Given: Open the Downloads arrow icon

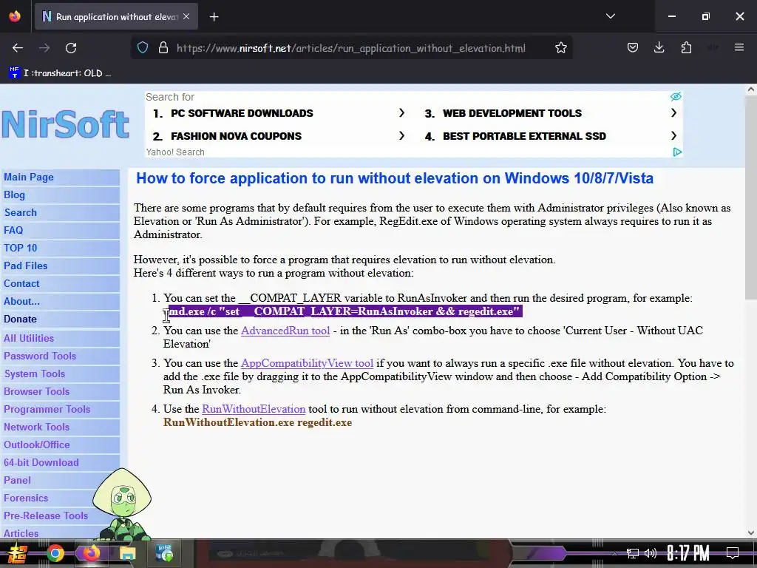Looking at the screenshot, I should [659, 48].
